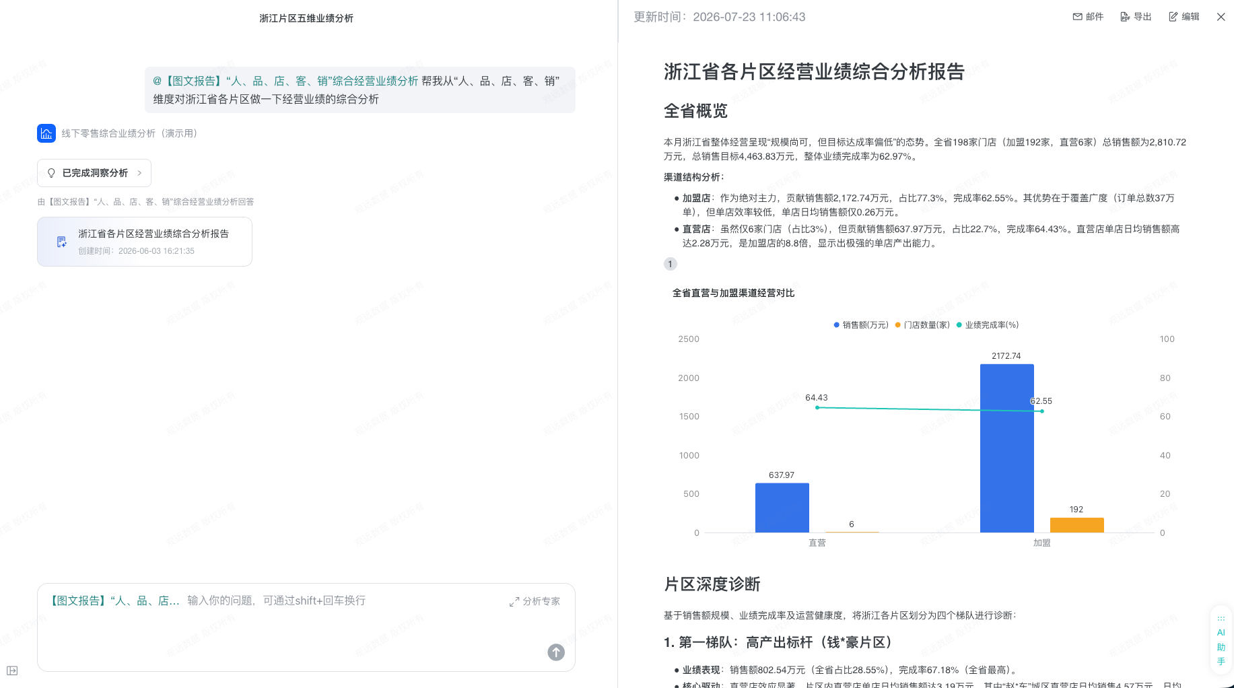Click the 直营 blue sales bar
Image resolution: width=1234 pixels, height=688 pixels.
click(782, 508)
